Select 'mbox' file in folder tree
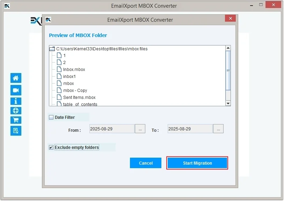This screenshot has height=201, width=284. coord(68,84)
